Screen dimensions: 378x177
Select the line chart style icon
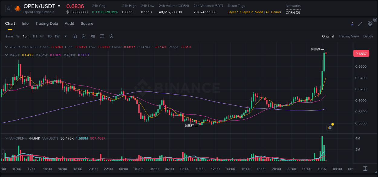pos(84,36)
